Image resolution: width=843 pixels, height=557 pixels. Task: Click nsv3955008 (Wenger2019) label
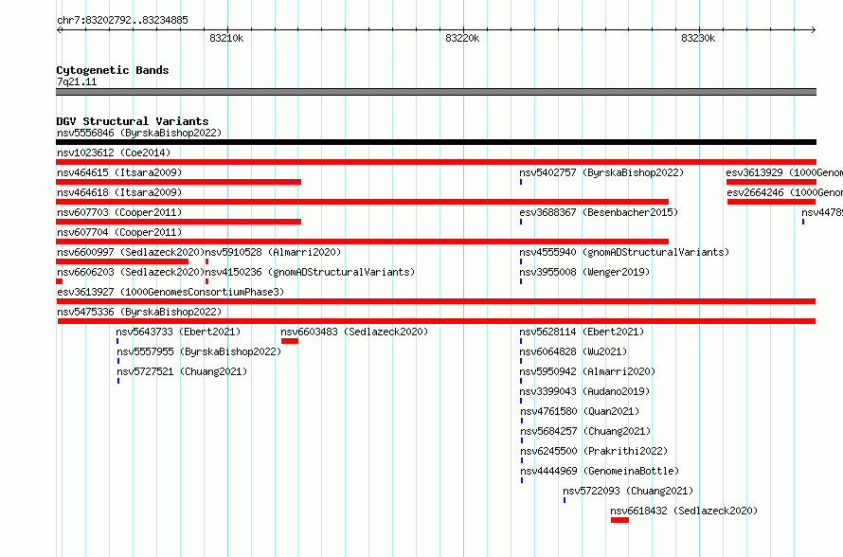click(x=584, y=272)
